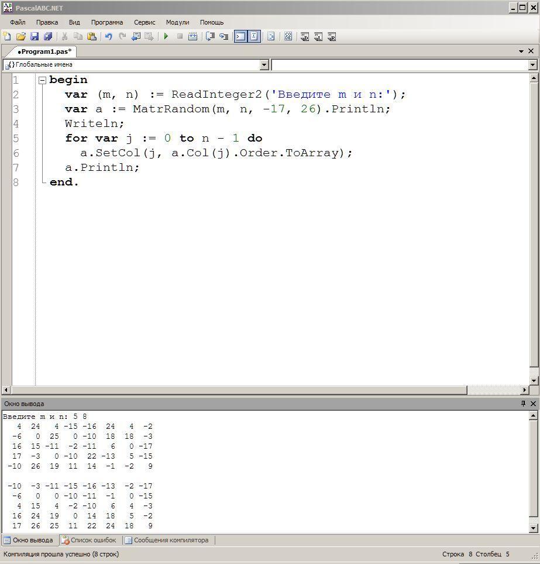Click the 'R' release mode icon
The height and width of the screenshot is (564, 540).
pyautogui.click(x=332, y=37)
